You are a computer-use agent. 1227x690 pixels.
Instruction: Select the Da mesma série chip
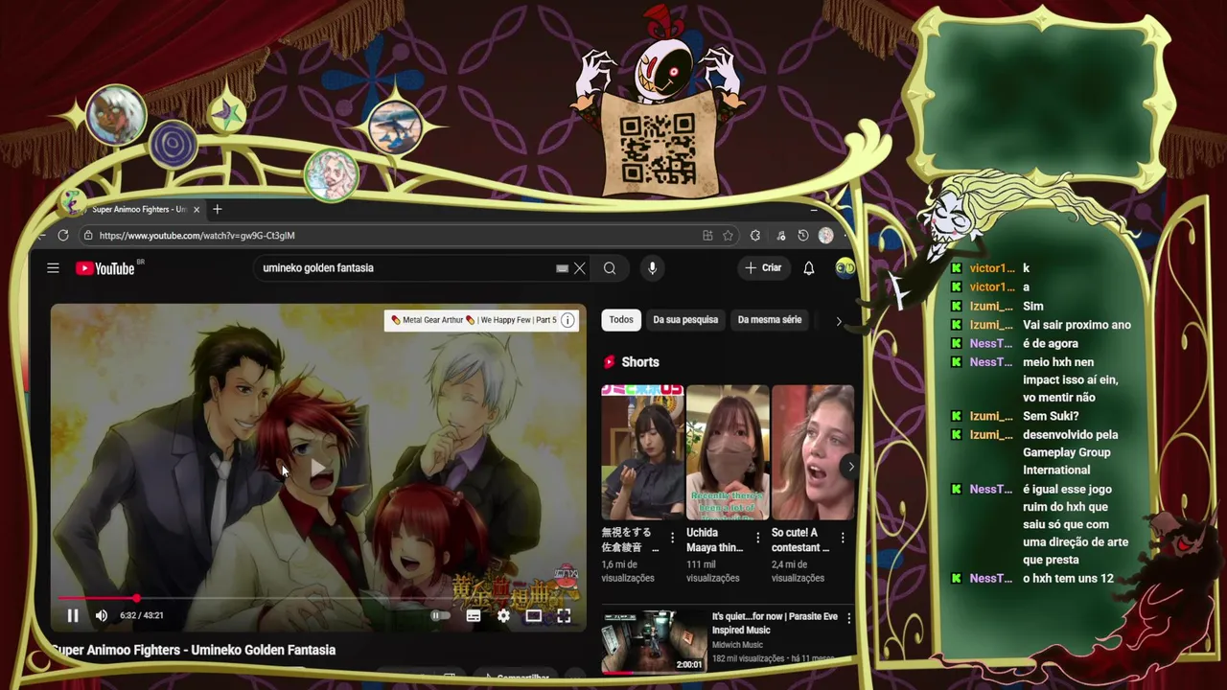pos(770,320)
